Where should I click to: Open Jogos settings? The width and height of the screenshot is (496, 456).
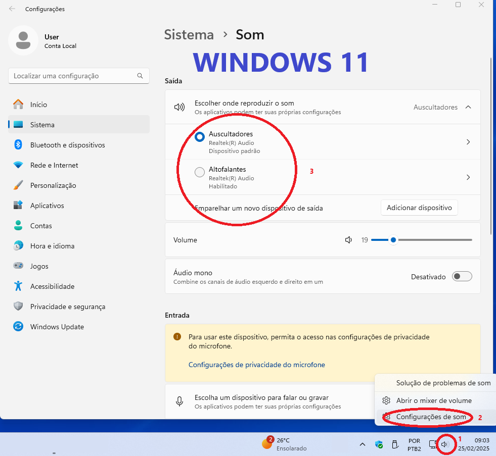79,266
